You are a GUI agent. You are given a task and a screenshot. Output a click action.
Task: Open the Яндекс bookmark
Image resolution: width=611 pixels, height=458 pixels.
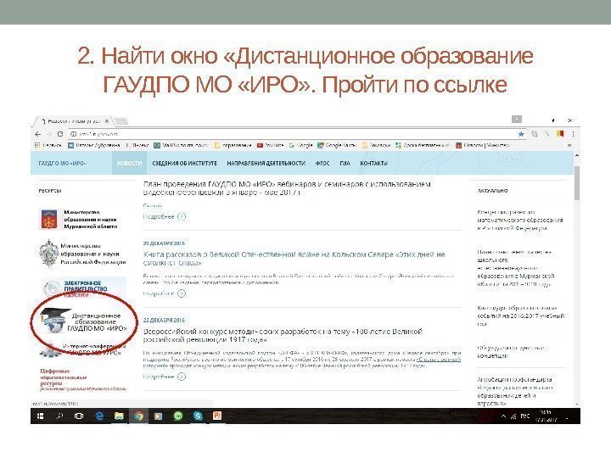pos(137,145)
